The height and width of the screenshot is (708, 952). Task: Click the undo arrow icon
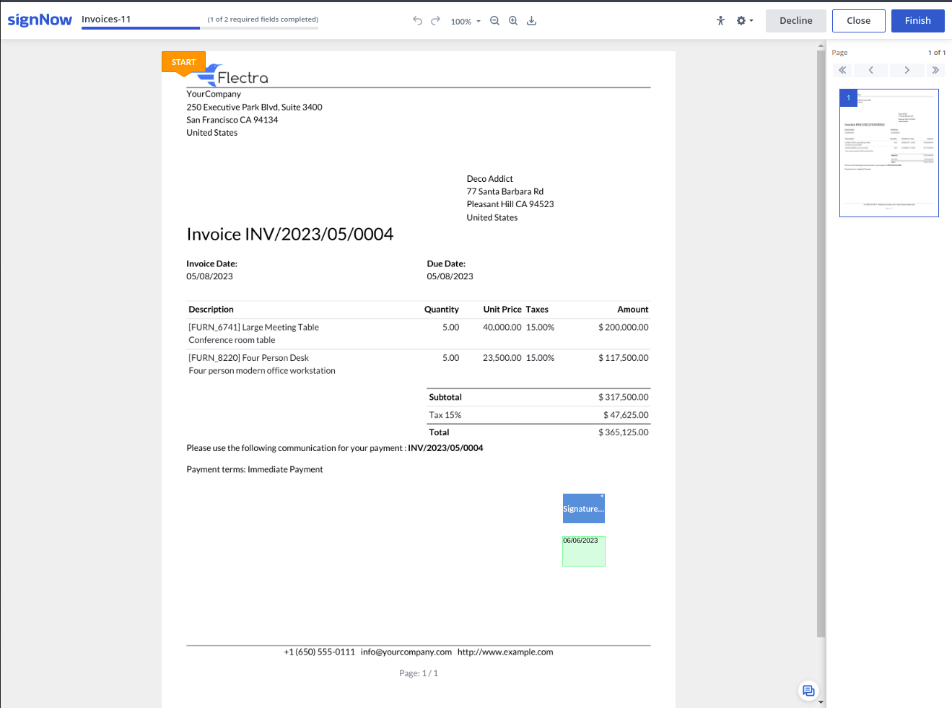[417, 21]
